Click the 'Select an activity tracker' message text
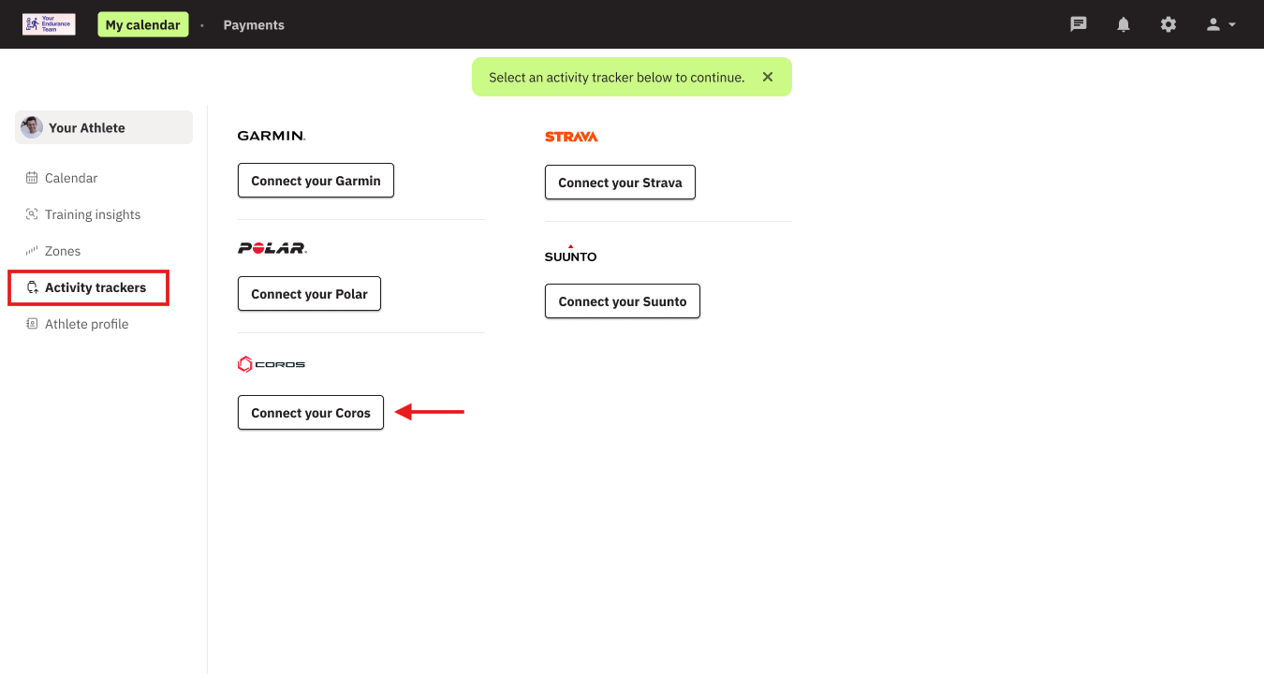The image size is (1264, 674). (617, 77)
